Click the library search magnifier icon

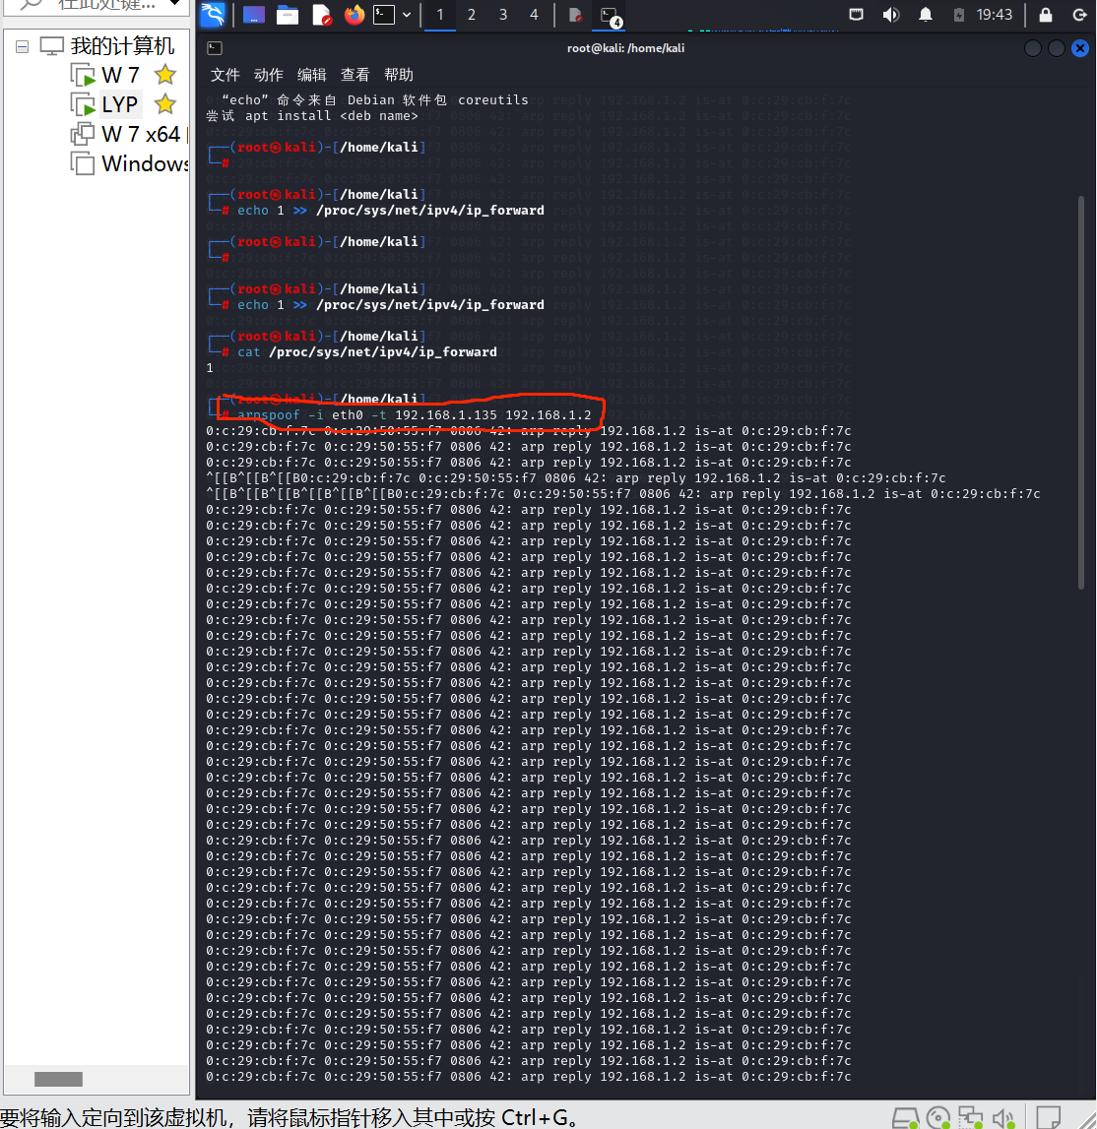[31, 4]
